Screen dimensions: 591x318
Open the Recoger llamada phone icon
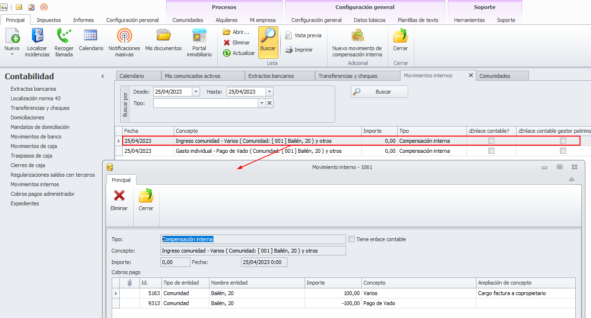click(64, 36)
